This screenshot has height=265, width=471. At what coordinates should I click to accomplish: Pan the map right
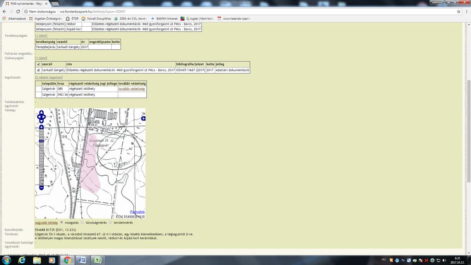coord(45,117)
